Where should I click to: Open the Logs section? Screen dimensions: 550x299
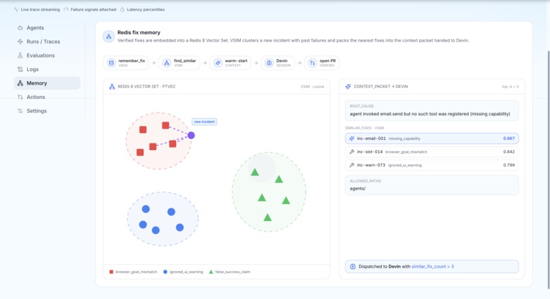pyautogui.click(x=47, y=70)
